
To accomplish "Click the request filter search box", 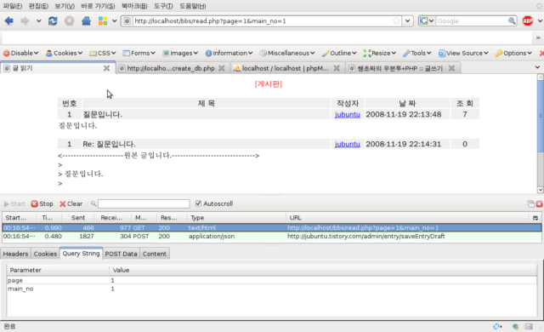I will (x=144, y=203).
